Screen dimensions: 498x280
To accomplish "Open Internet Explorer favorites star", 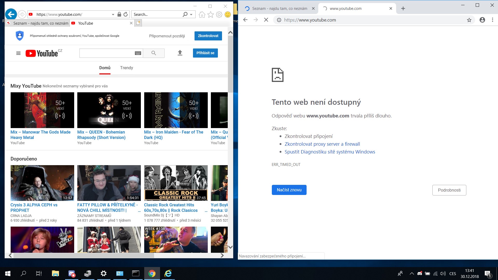I will pyautogui.click(x=211, y=15).
